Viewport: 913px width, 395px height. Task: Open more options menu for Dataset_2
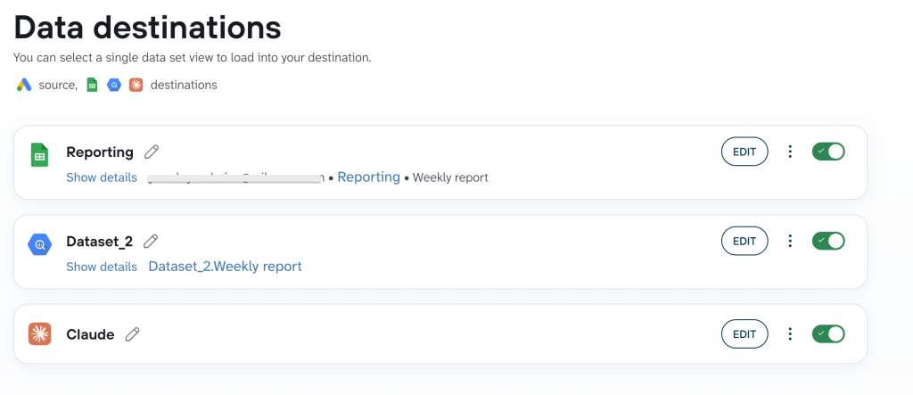[790, 241]
